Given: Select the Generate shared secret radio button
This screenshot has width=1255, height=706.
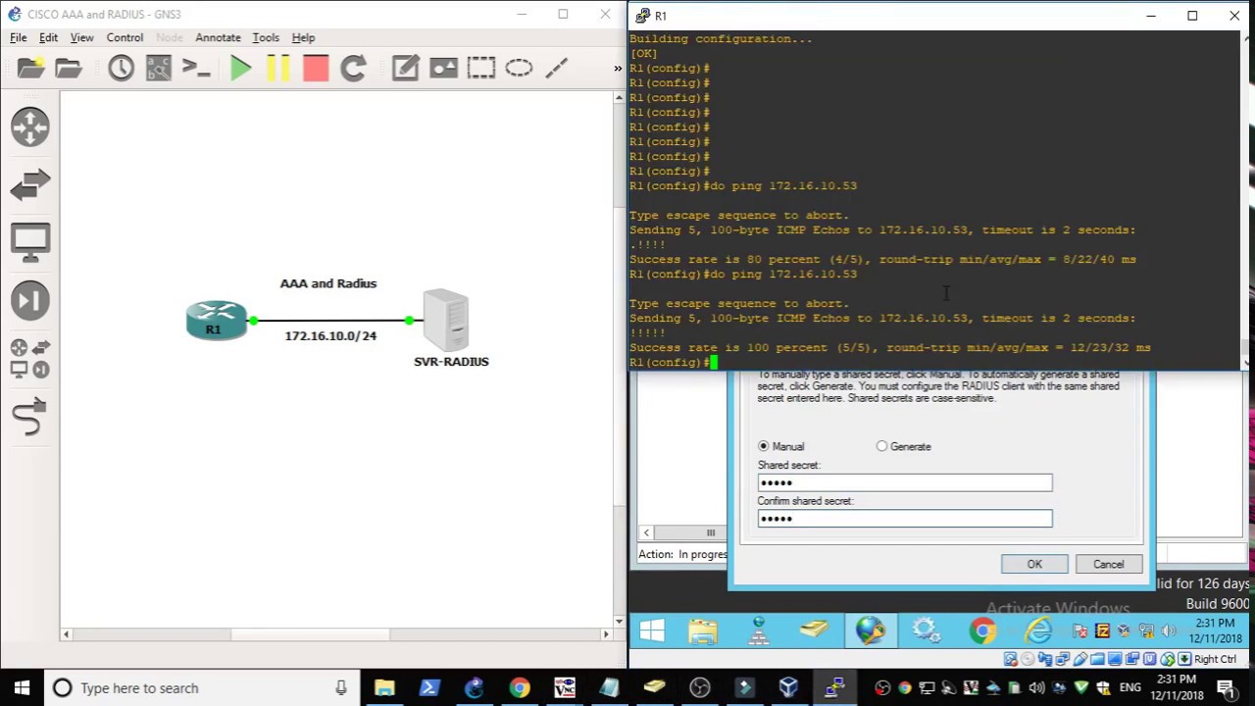Looking at the screenshot, I should [x=881, y=446].
